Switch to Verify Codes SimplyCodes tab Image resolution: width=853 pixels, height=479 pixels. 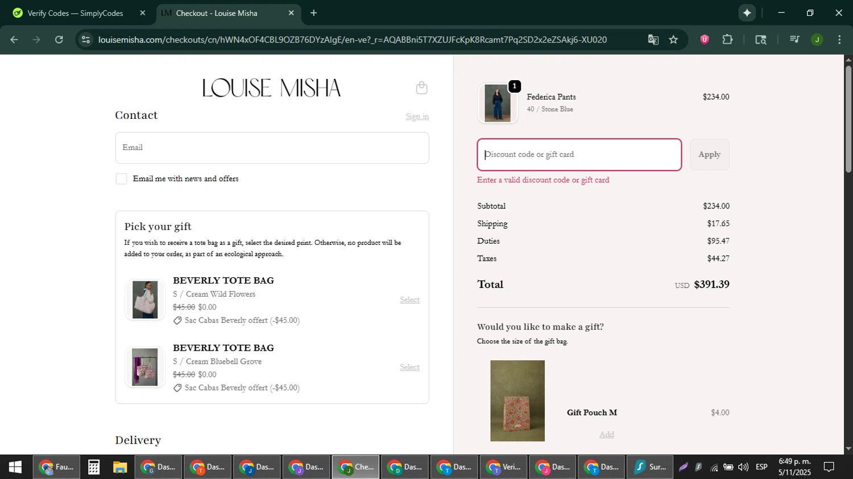(x=76, y=13)
